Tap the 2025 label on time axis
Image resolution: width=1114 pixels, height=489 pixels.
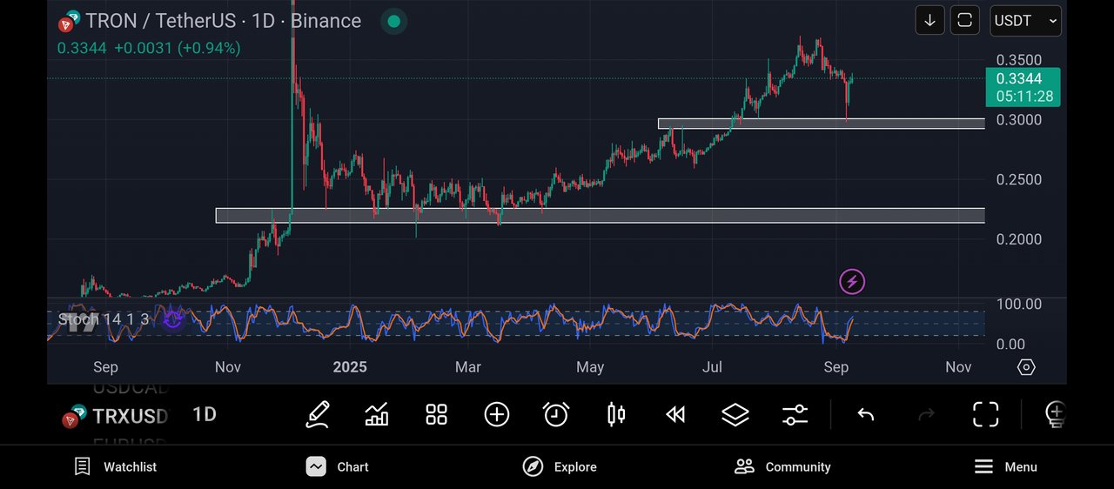point(350,367)
